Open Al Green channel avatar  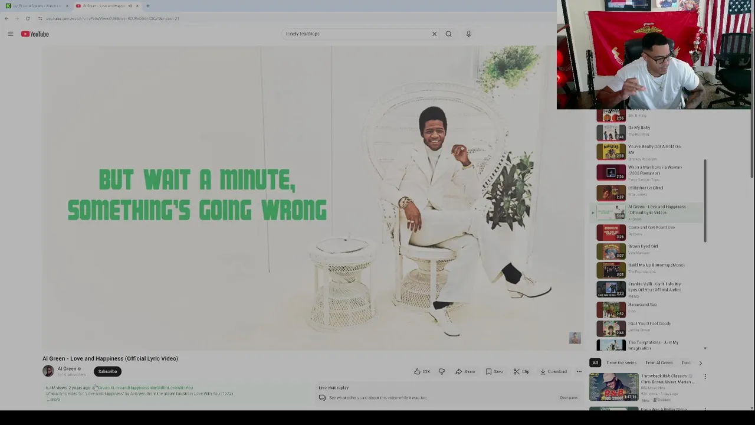(x=48, y=371)
